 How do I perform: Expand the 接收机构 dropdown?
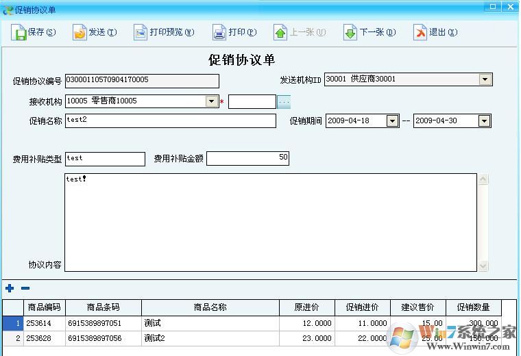pyautogui.click(x=211, y=101)
